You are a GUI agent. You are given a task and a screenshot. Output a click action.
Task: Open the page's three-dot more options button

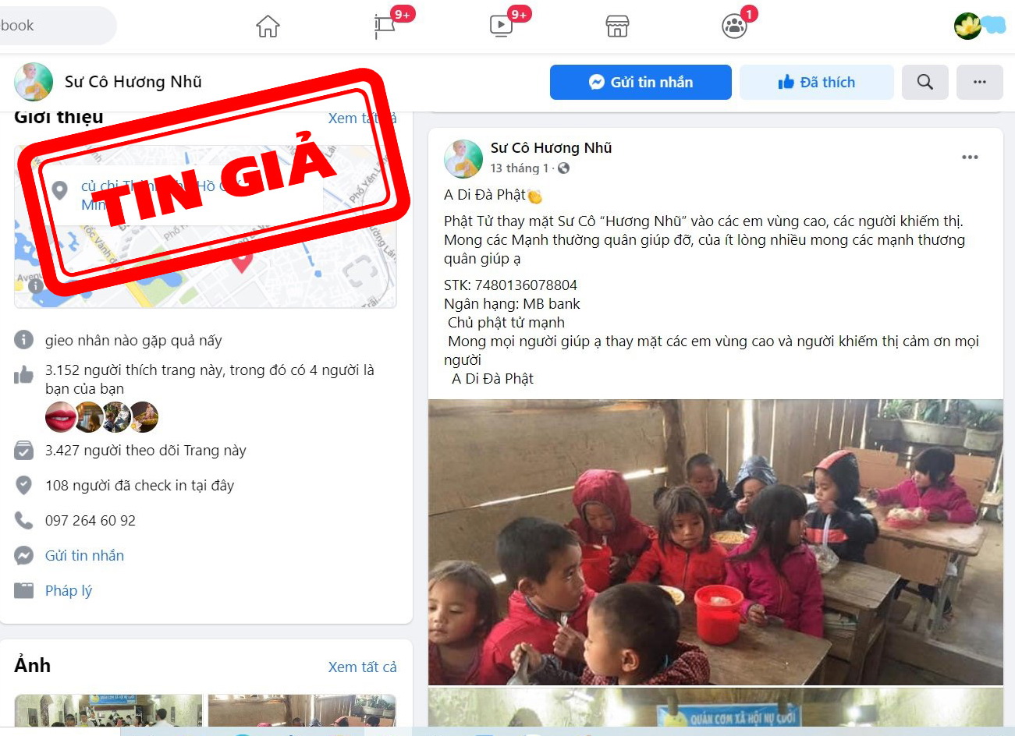tap(980, 82)
